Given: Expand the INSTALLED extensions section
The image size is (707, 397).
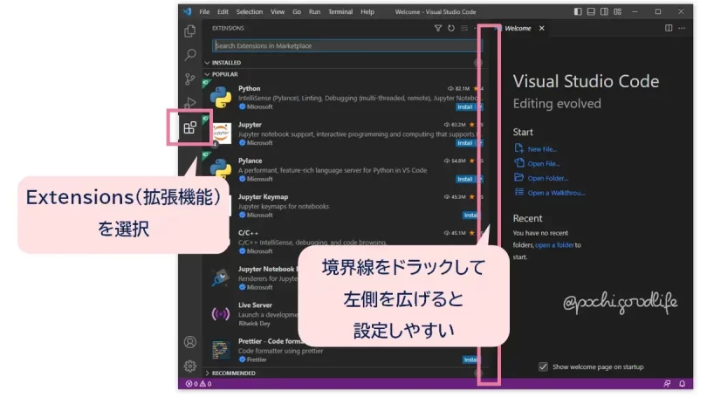Looking at the screenshot, I should tap(226, 63).
